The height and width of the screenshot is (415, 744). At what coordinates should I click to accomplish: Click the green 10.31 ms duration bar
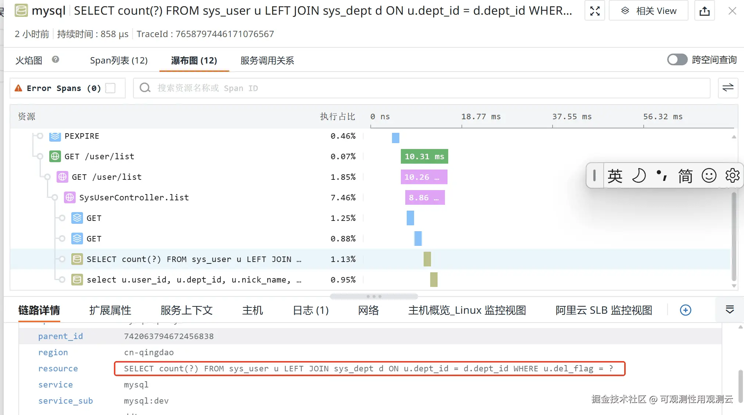coord(424,157)
